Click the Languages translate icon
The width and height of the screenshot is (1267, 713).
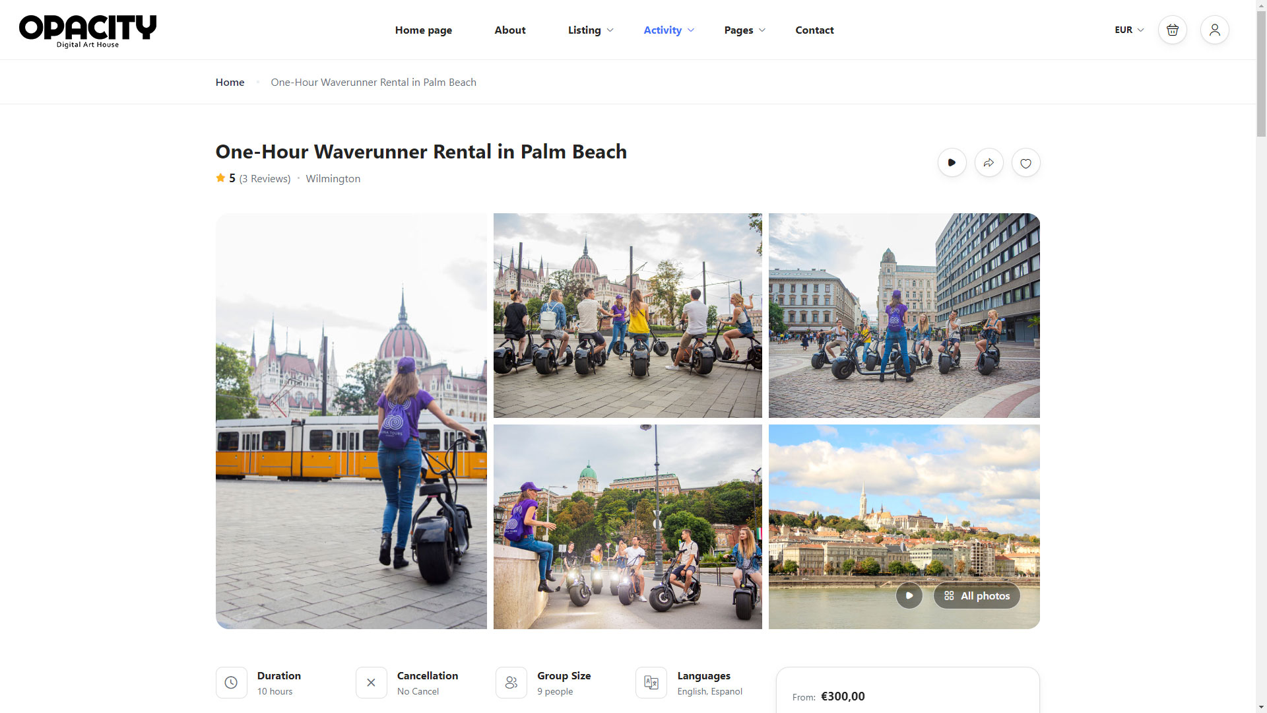point(651,683)
